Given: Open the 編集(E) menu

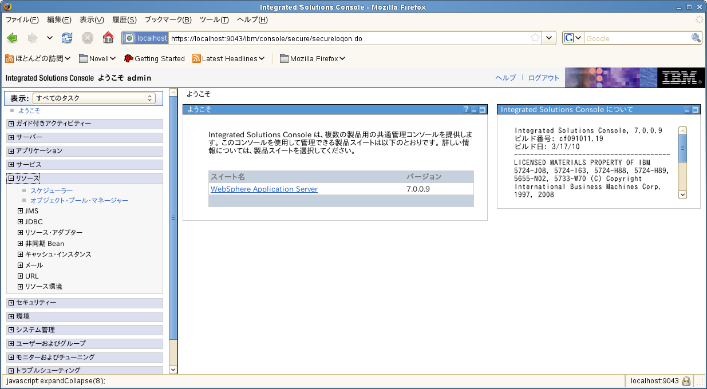Looking at the screenshot, I should [x=59, y=19].
